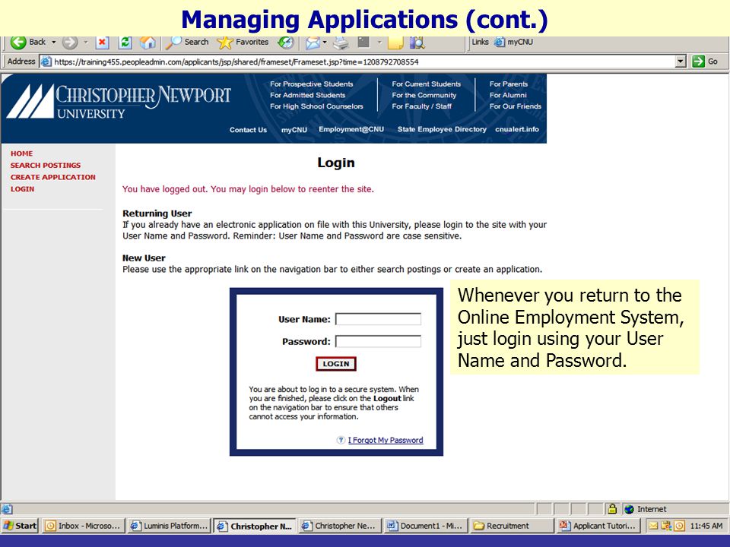Open For Faculty / Staff link
The width and height of the screenshot is (730, 547).
pyautogui.click(x=422, y=106)
